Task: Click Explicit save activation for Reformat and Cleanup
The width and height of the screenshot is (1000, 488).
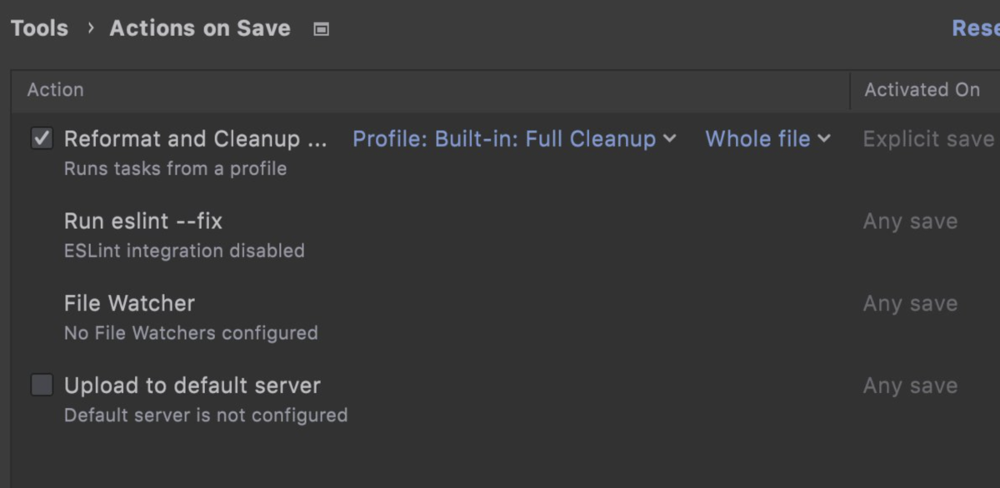Action: tap(927, 139)
